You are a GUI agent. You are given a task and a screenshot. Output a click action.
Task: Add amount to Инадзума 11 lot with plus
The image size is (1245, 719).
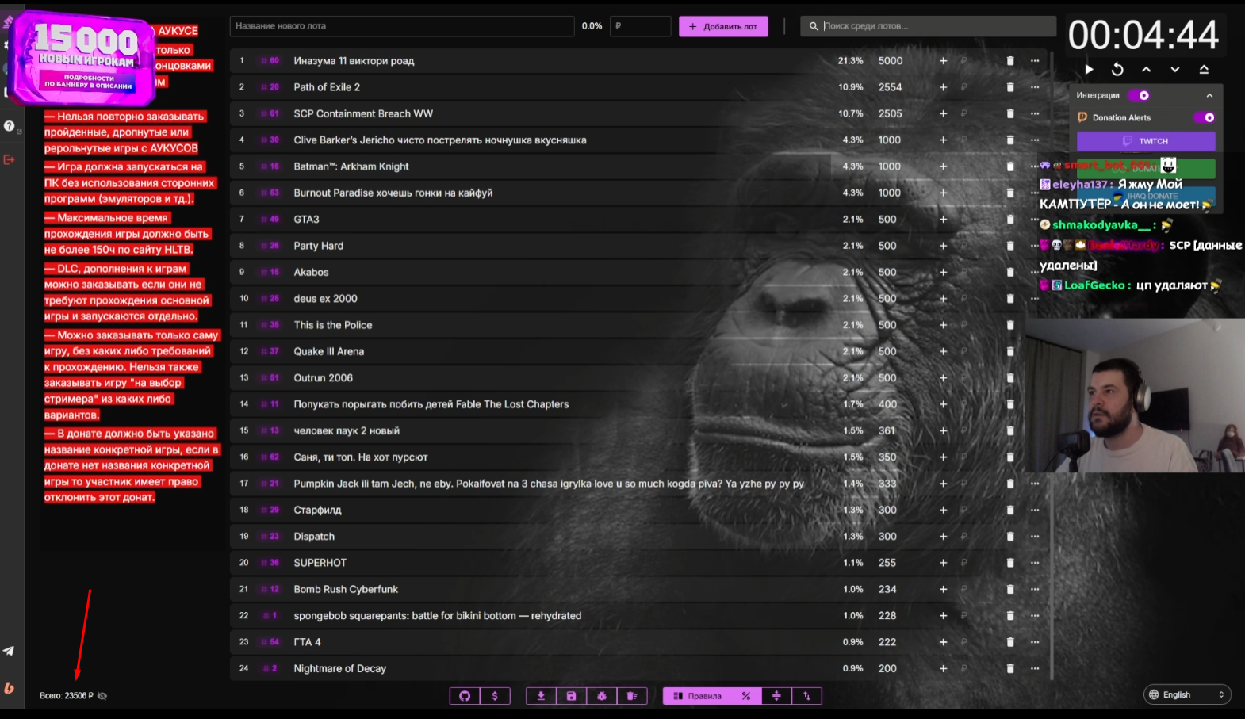[944, 61]
